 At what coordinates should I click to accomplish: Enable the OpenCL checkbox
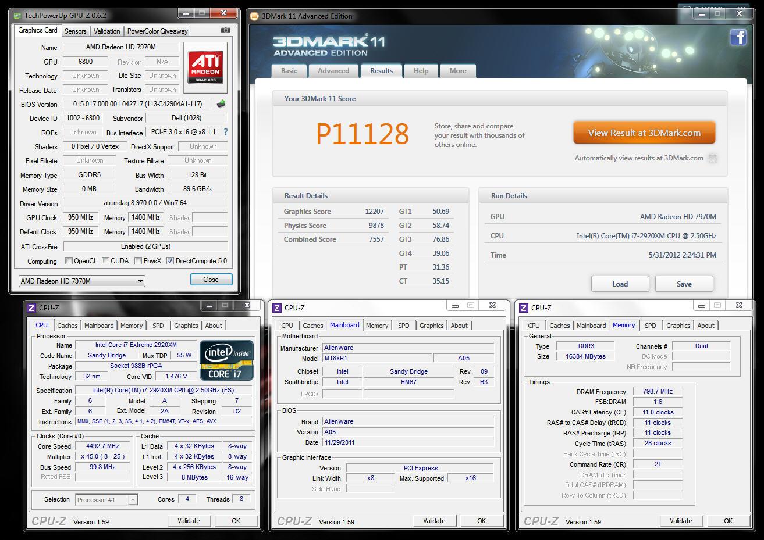[69, 261]
